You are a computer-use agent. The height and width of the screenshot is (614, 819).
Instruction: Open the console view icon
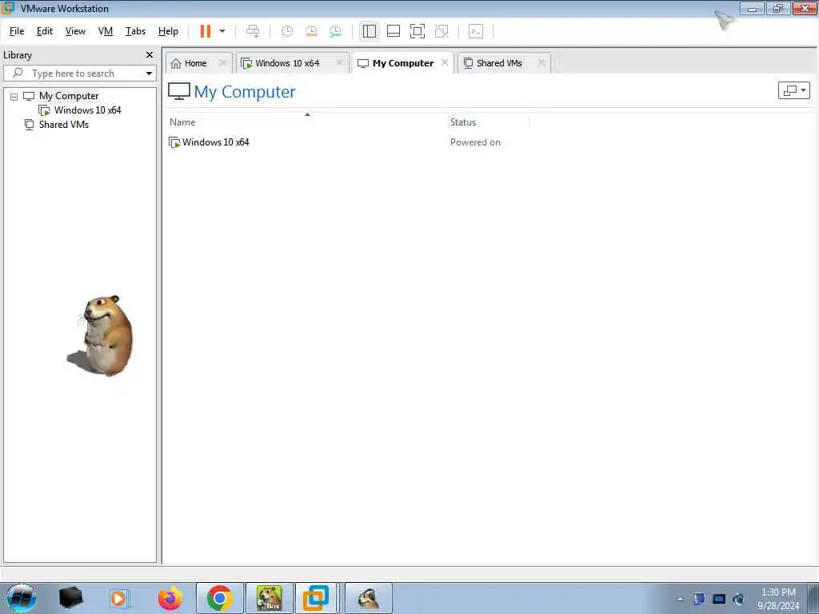[x=476, y=31]
